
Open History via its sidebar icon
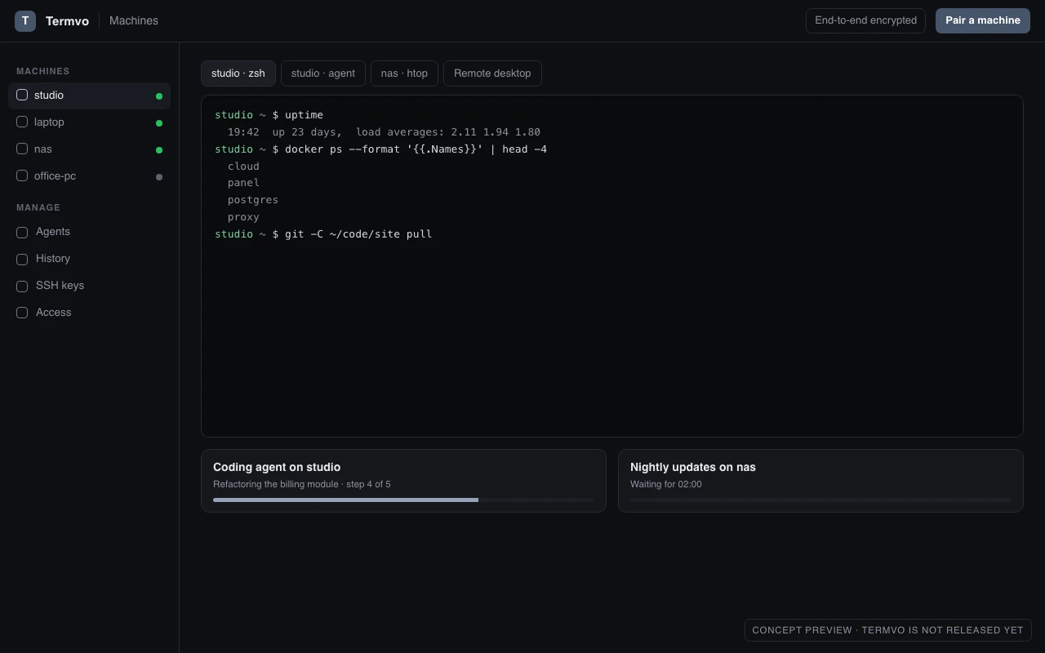[x=22, y=259]
